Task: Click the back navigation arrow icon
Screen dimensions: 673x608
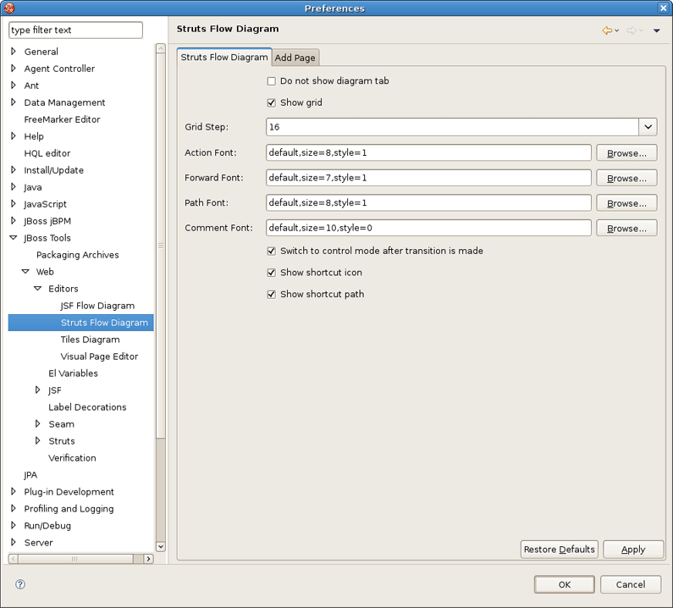Action: [x=607, y=30]
